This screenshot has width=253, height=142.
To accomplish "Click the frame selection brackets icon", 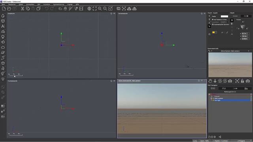I will pos(94,9).
